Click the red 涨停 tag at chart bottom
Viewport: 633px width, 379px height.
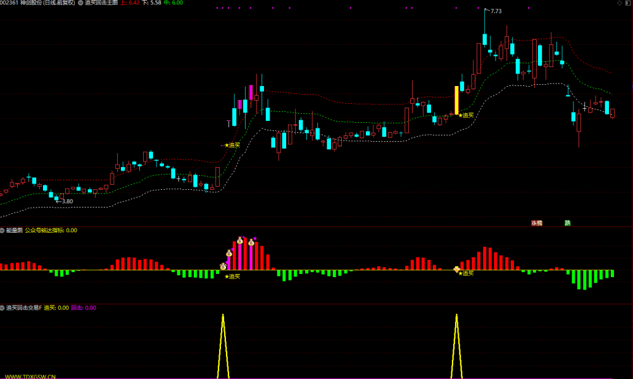[537, 223]
